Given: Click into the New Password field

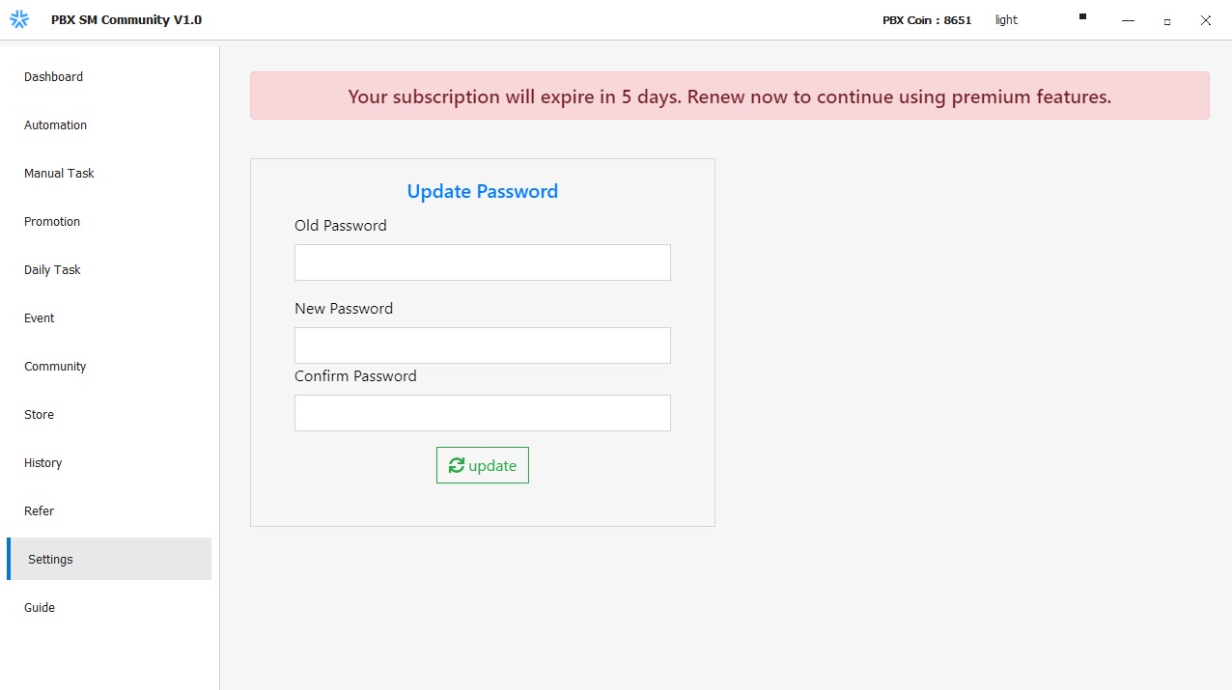Looking at the screenshot, I should [x=482, y=345].
